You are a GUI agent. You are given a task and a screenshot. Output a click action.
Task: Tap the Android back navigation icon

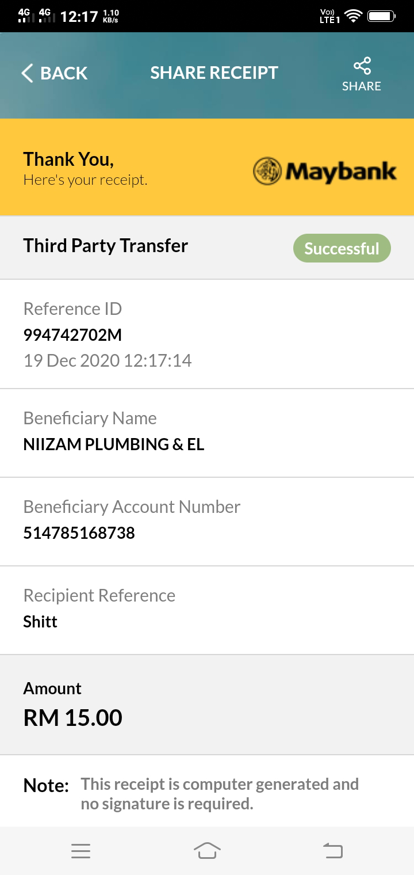pos(333,850)
